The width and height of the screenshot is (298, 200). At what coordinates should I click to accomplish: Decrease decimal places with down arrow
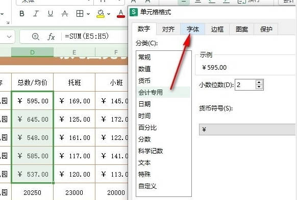coord(259,87)
